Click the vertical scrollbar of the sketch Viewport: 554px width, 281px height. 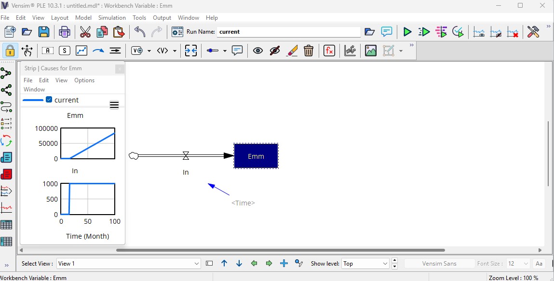click(548, 153)
